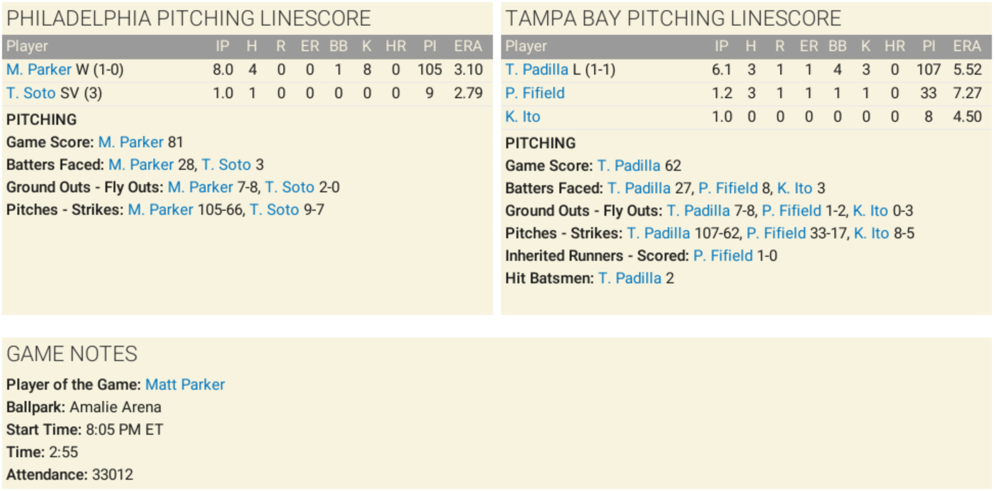This screenshot has height=491, width=995.
Task: Open T. Soto link in save row
Action: click(31, 93)
